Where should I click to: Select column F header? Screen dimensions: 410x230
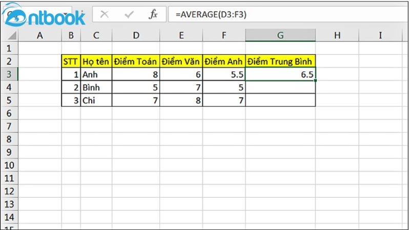[224, 35]
